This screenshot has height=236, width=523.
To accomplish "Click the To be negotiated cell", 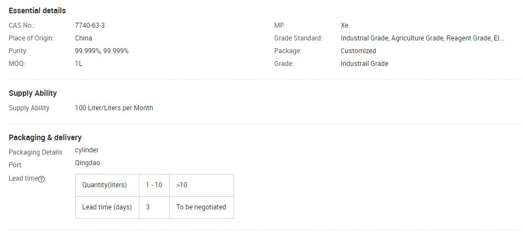I will click(x=202, y=207).
